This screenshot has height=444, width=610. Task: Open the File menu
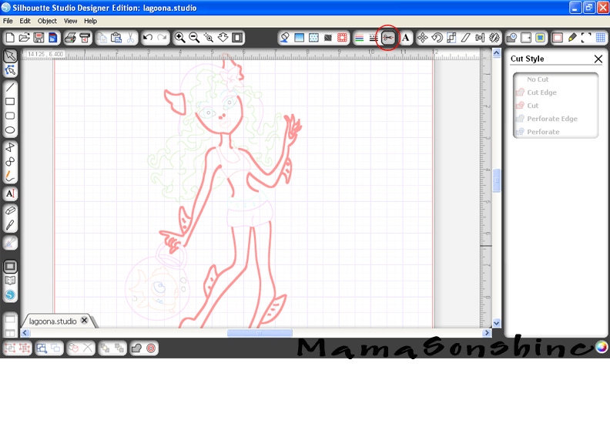(x=8, y=21)
